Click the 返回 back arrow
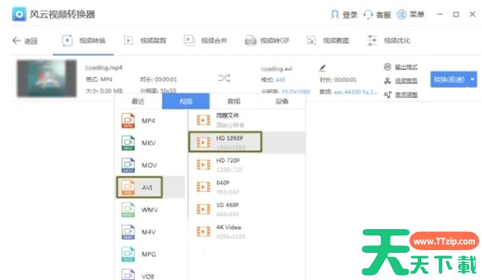Viewport: 482px width, 280px height. [x=16, y=40]
